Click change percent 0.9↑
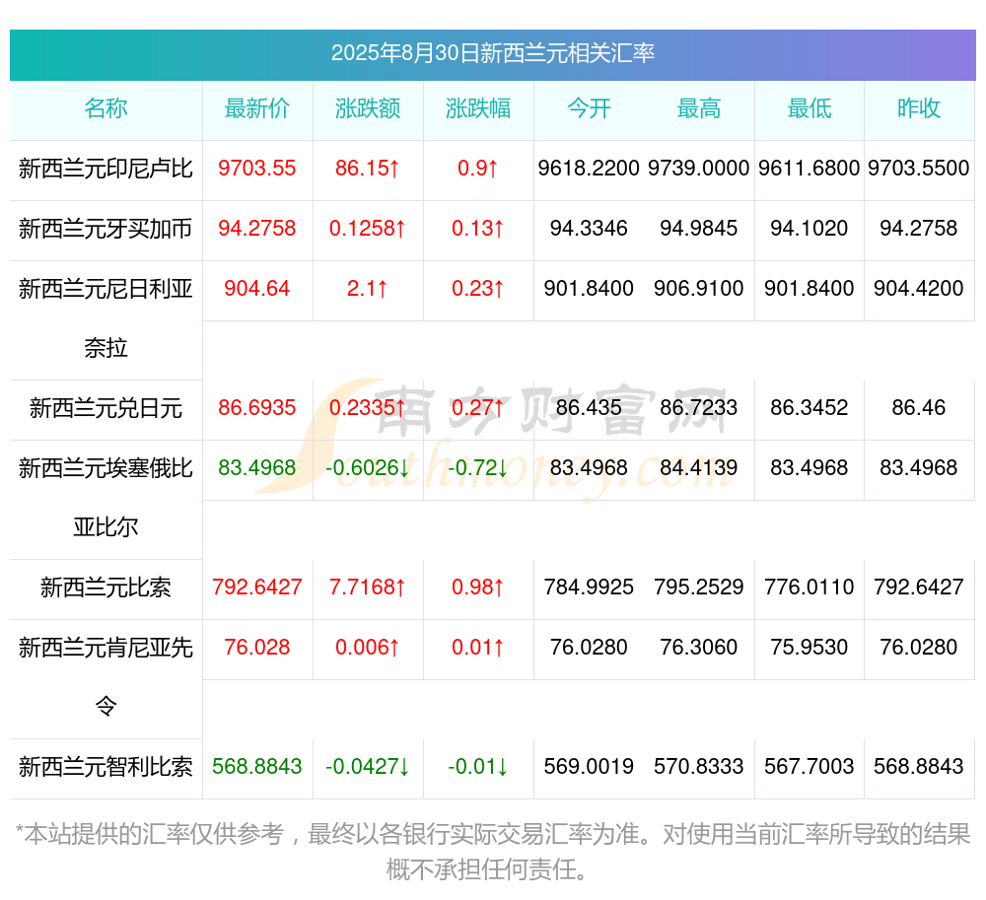986x900 pixels. pyautogui.click(x=478, y=168)
